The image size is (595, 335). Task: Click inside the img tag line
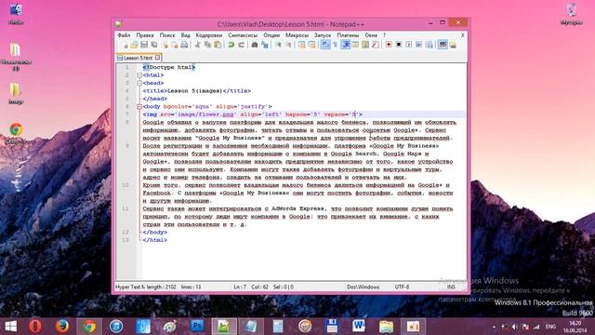[x=253, y=114]
